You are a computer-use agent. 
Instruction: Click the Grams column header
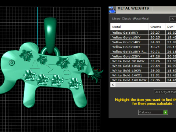pyautogui.click(x=157, y=27)
